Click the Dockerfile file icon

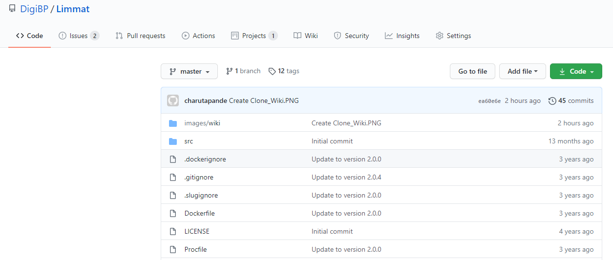point(172,213)
